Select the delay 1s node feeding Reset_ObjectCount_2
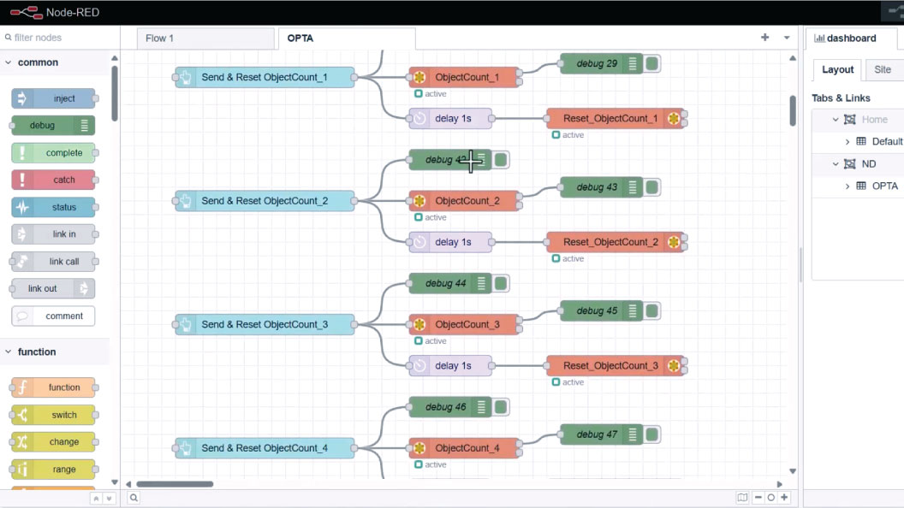The width and height of the screenshot is (904, 508). (x=451, y=242)
